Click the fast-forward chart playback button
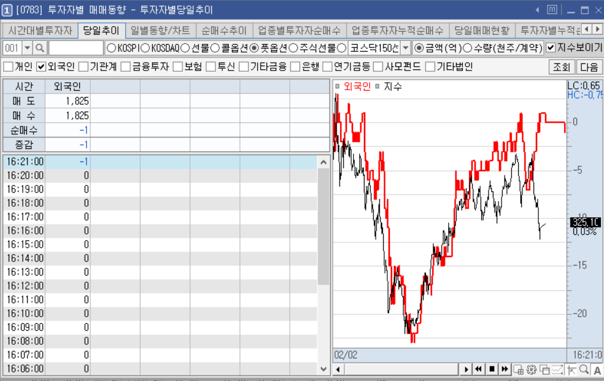Image resolution: width=604 pixels, height=381 pixels. [x=505, y=369]
